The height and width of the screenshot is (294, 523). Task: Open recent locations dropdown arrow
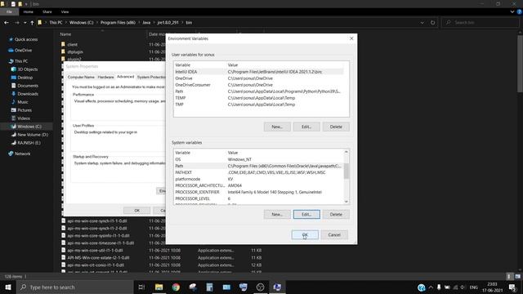pos(25,23)
